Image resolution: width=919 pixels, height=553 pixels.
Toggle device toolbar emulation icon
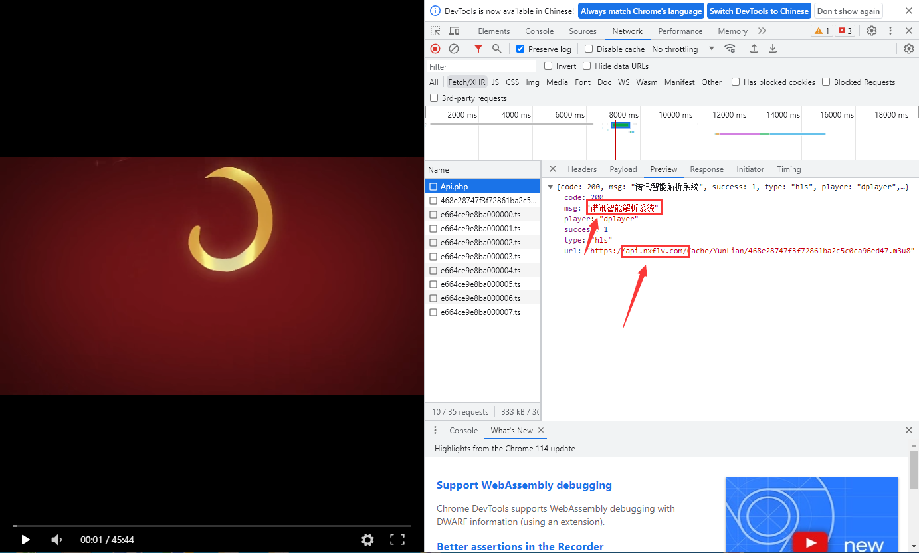click(454, 31)
